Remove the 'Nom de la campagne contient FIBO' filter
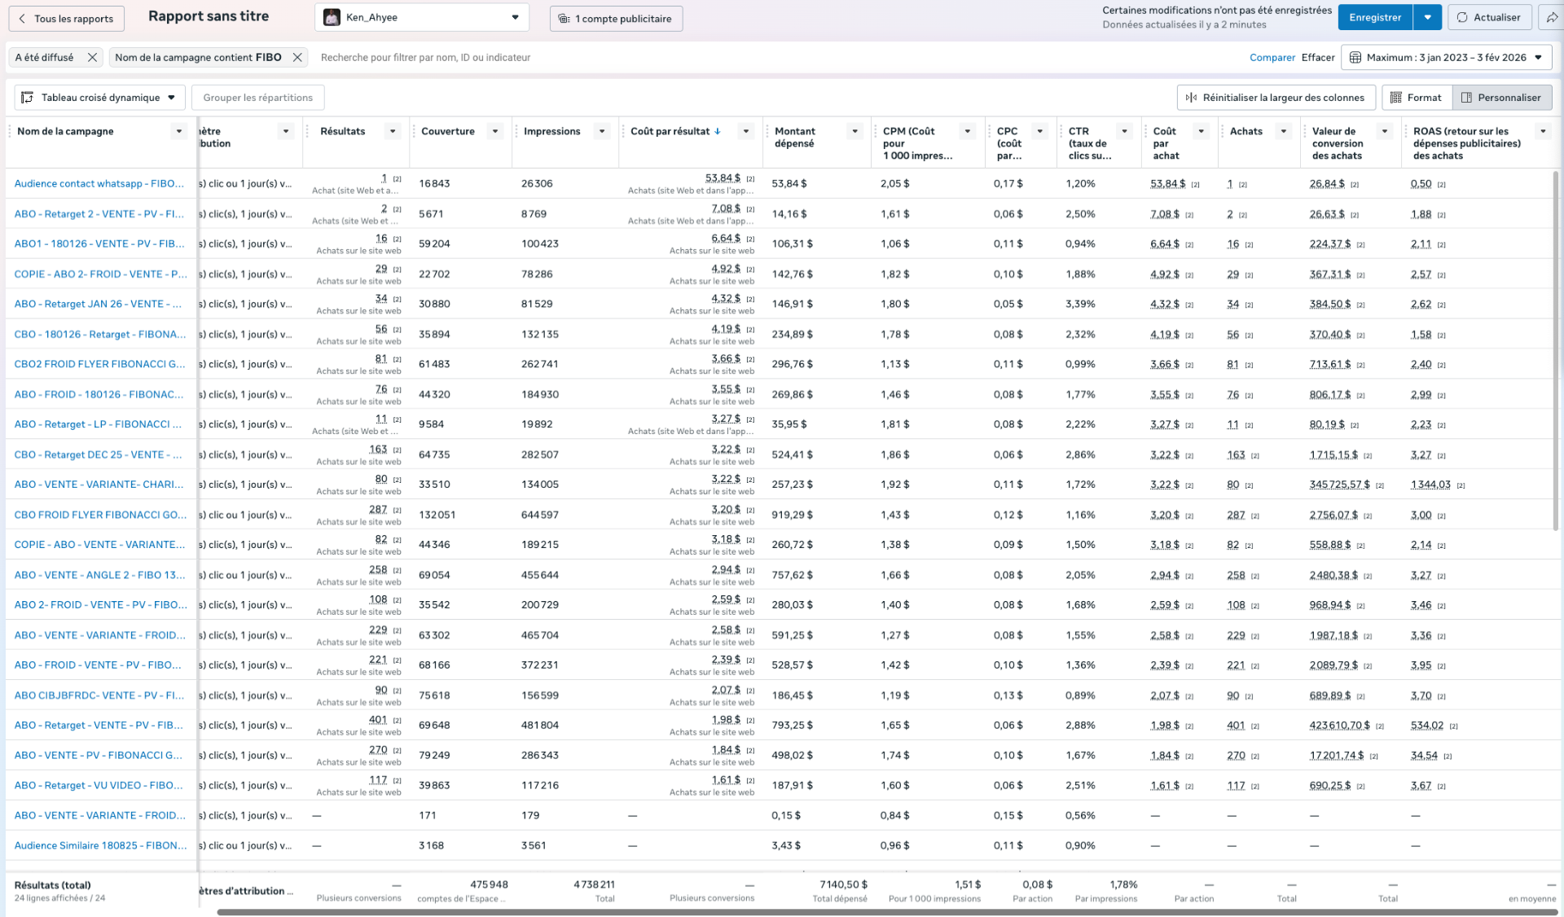Image resolution: width=1564 pixels, height=917 pixels. click(297, 57)
